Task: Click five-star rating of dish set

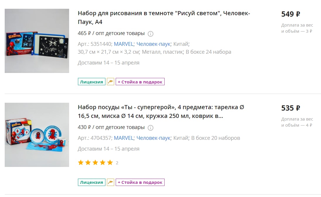Action: point(95,163)
